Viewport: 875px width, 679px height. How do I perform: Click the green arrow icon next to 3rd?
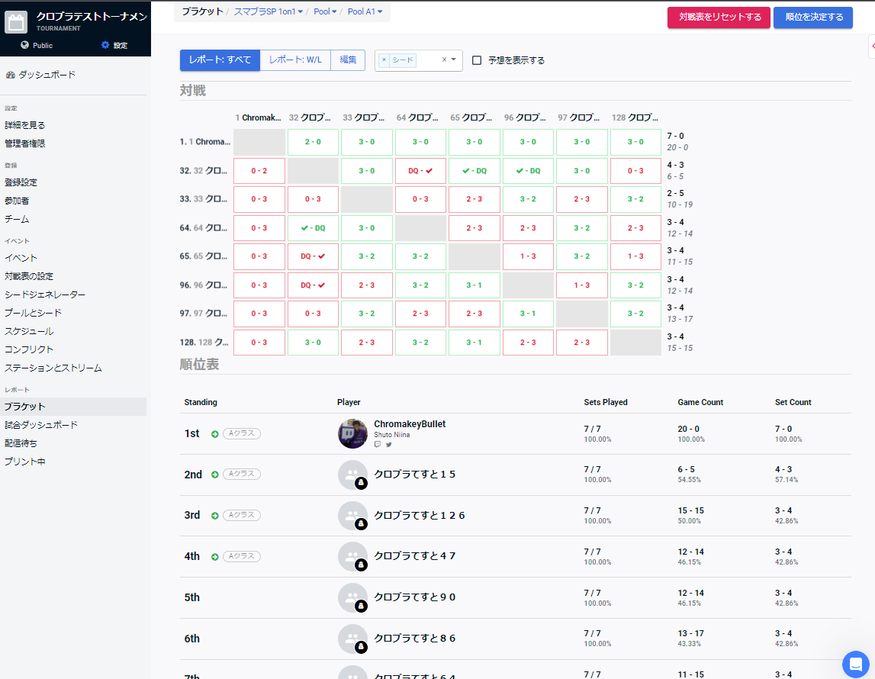(x=215, y=516)
